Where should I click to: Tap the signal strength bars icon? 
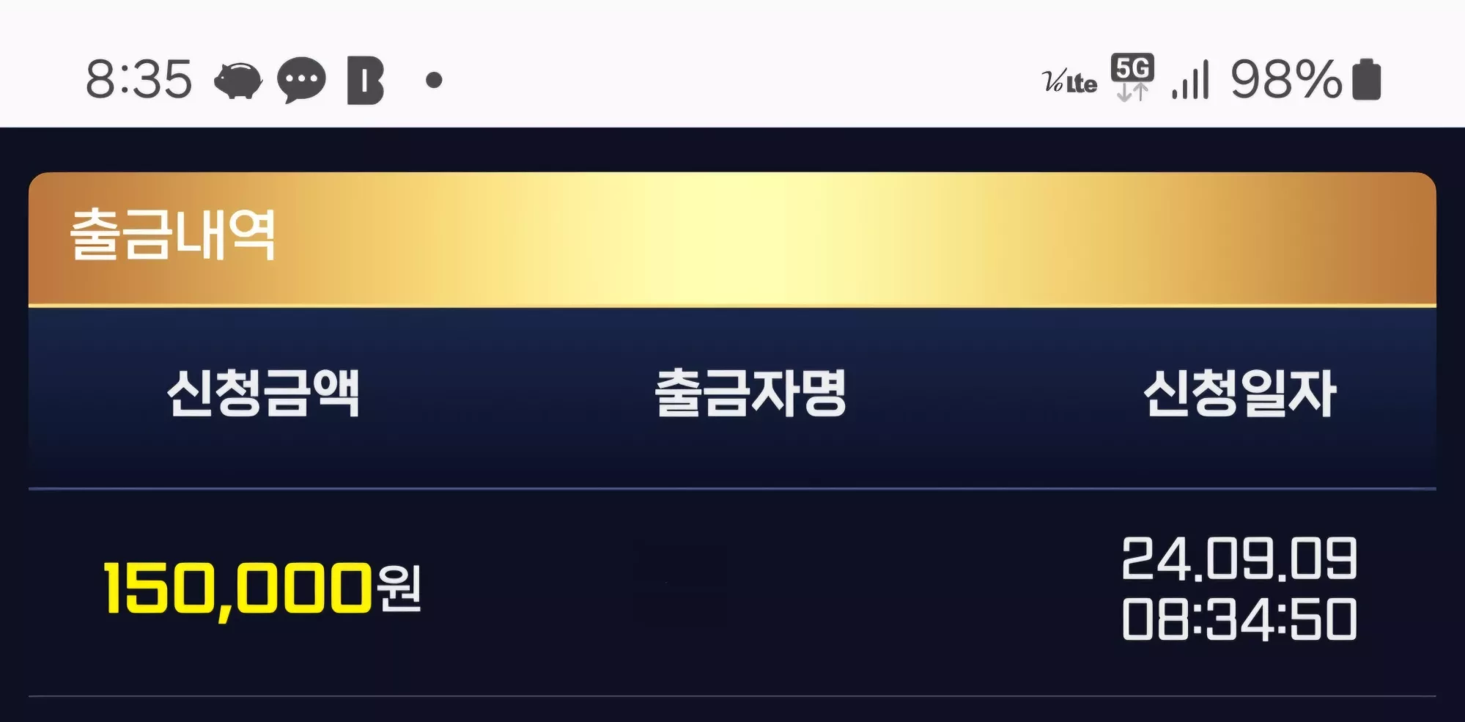point(1190,79)
